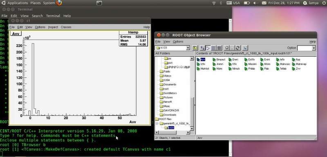Collapse the geminihf5_cl_1000_fe_ tree node
This screenshot has height=157, width=327.
coord(157,124)
